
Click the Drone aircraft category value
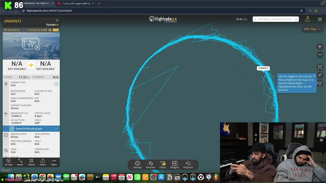15,108
